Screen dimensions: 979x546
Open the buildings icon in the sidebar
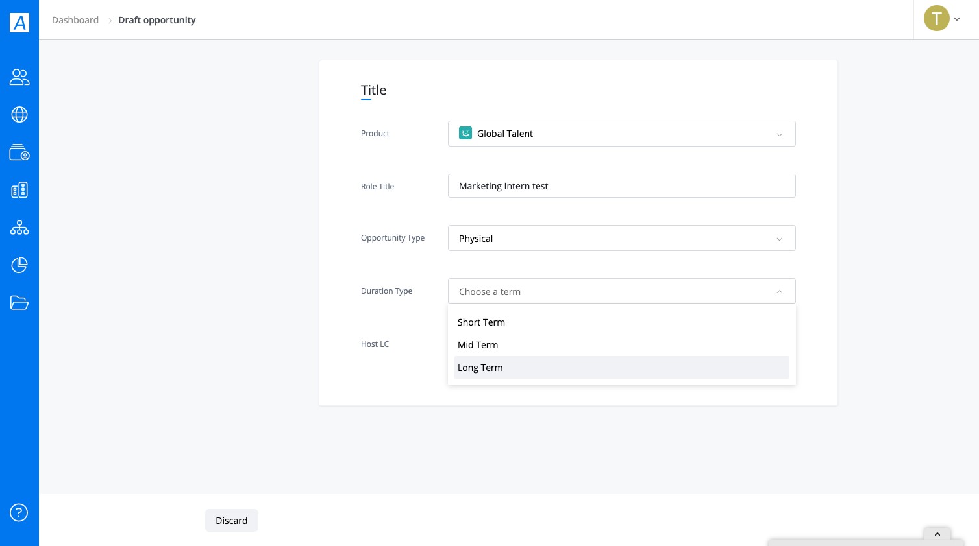click(19, 190)
